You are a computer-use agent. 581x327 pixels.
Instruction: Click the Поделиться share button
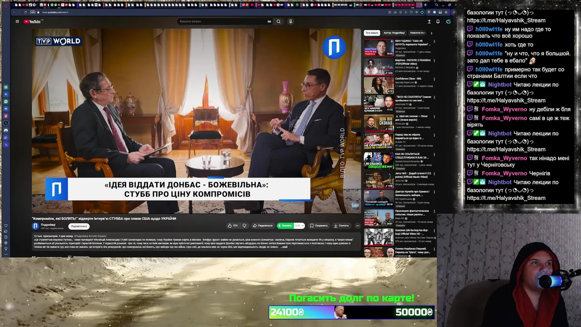tap(263, 226)
